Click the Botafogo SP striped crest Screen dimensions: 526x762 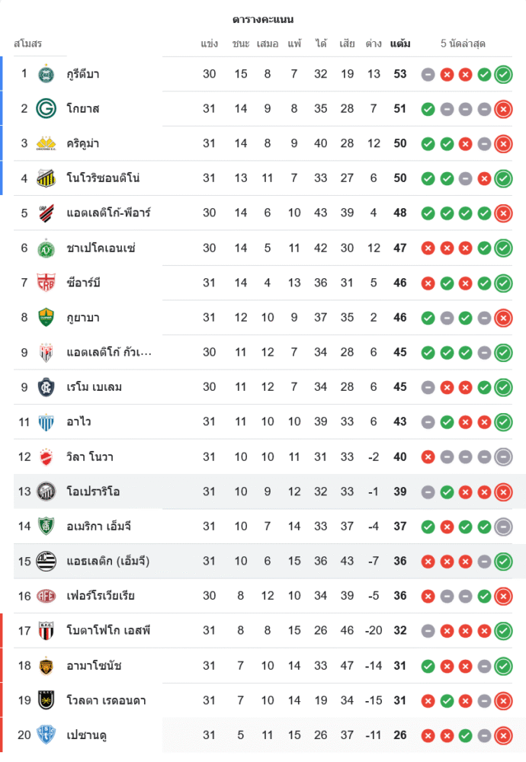47,631
